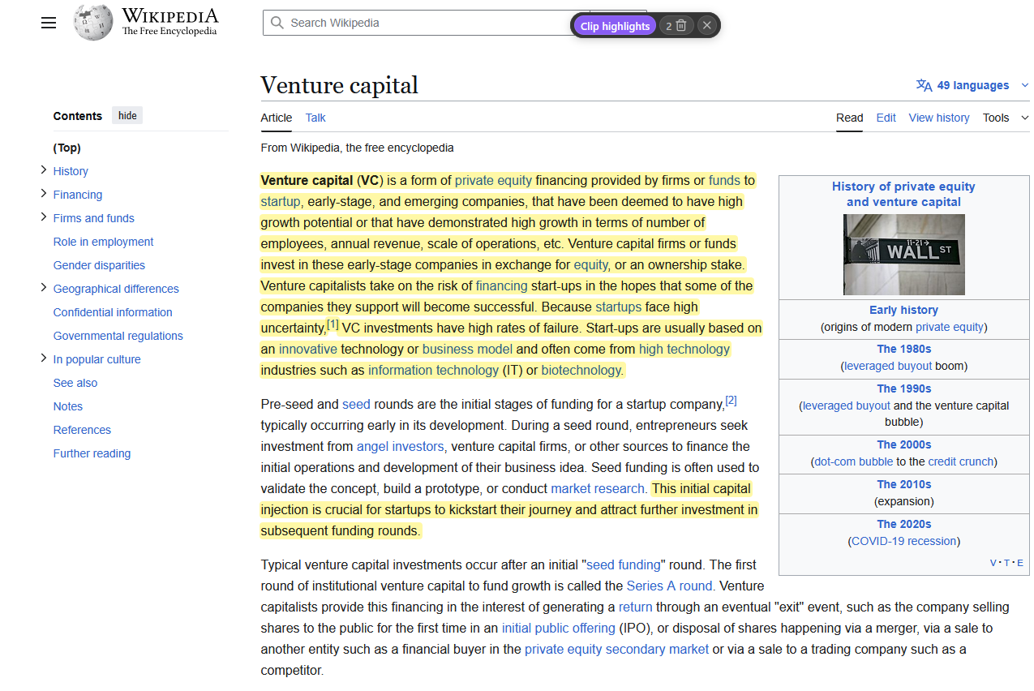Click the Clip highlights button
This screenshot has height=691, width=1034.
pos(615,26)
